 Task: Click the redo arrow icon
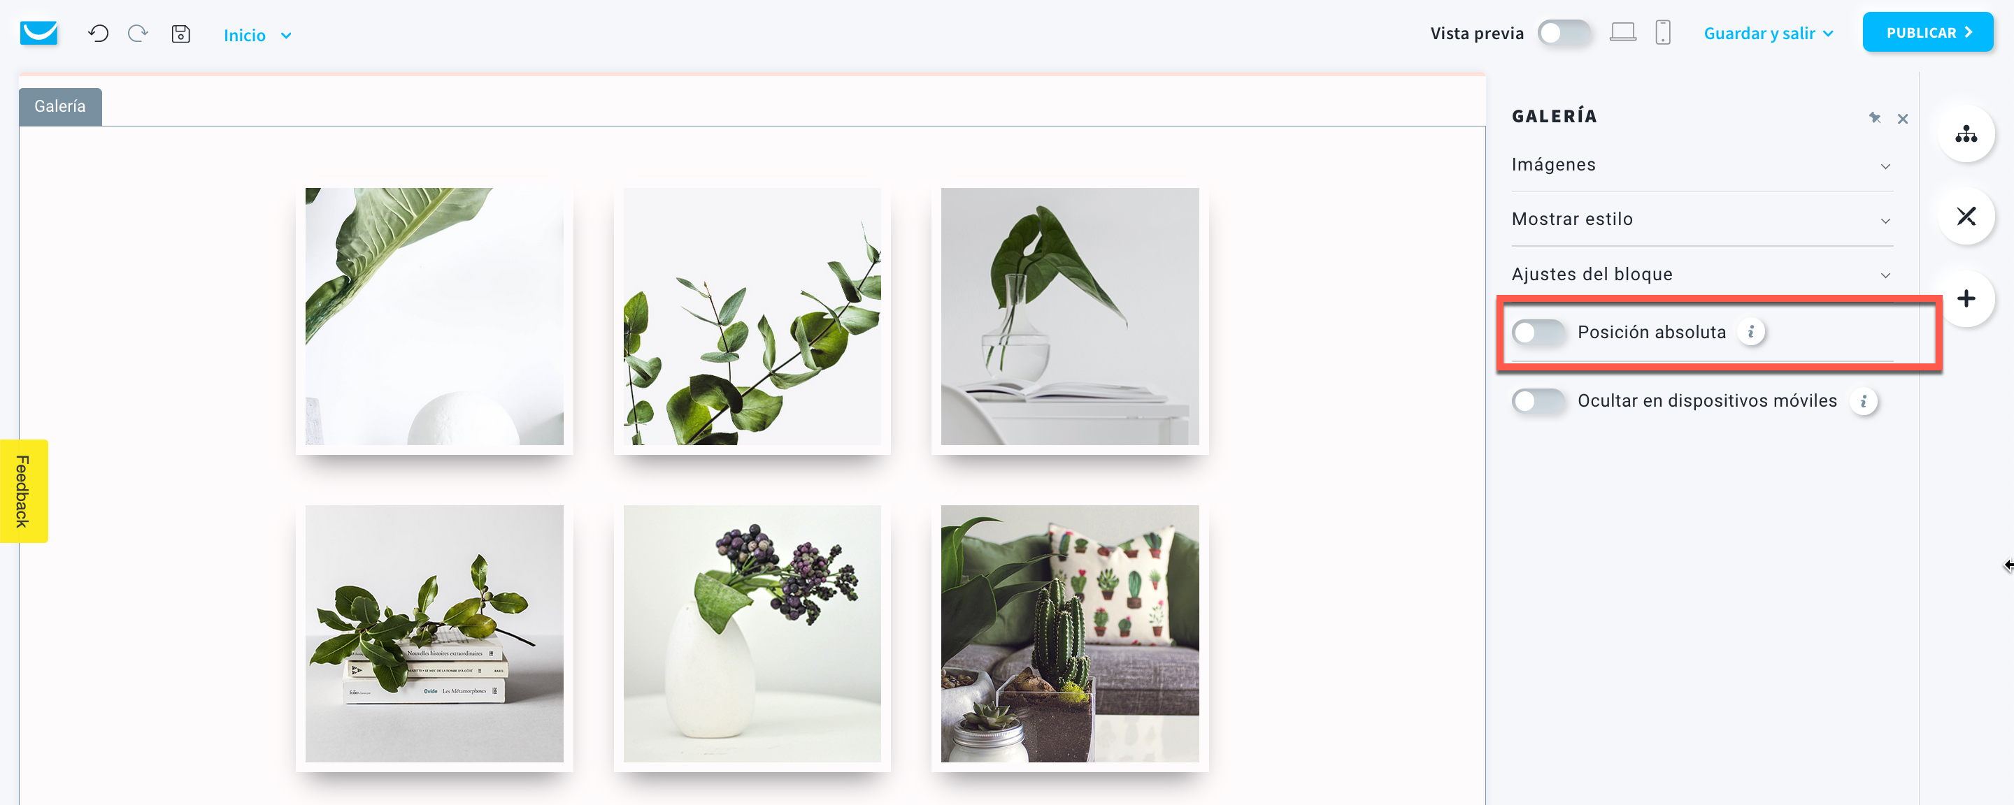point(138,34)
